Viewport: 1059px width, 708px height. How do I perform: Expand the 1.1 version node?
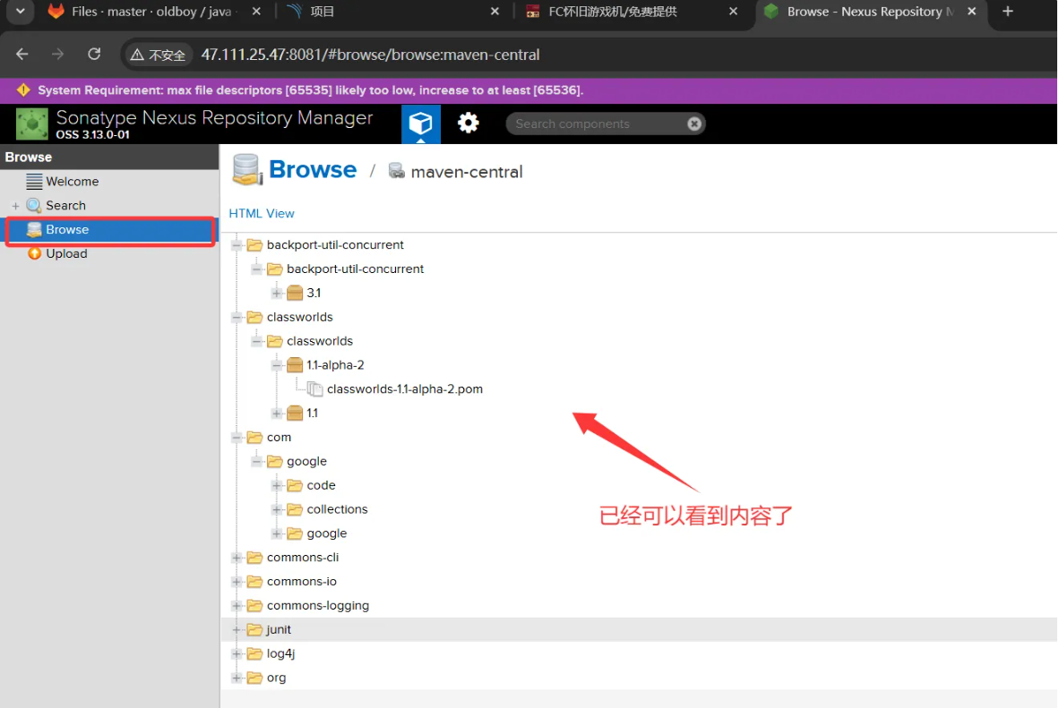[276, 413]
